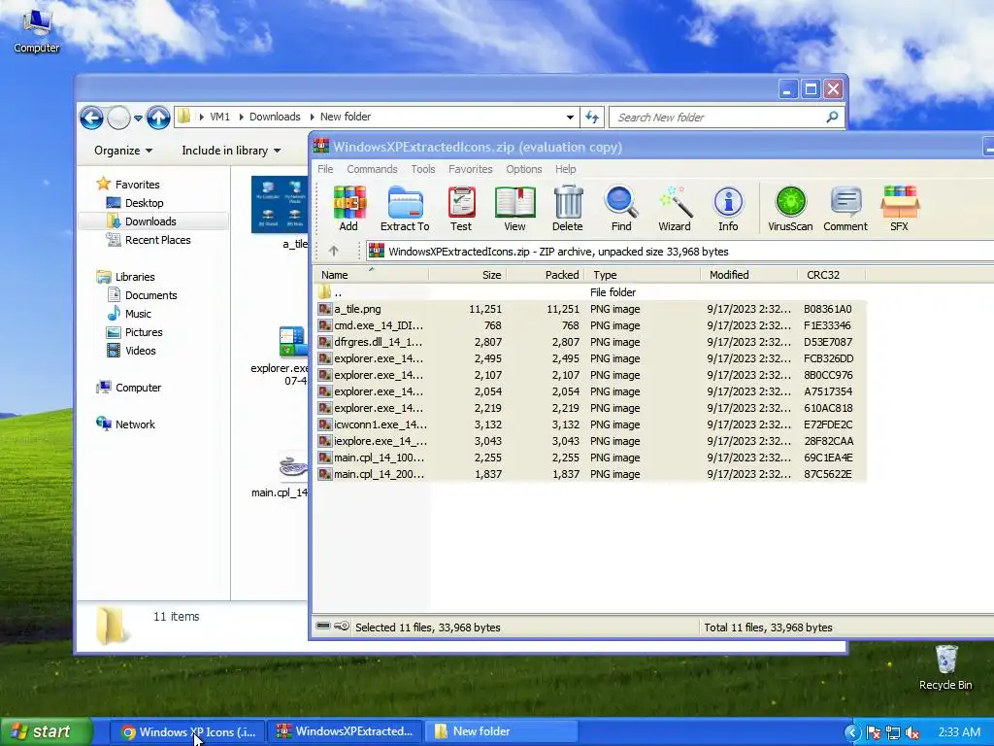Switch to Chrome Windows XP Icons taskbar button
The width and height of the screenshot is (994, 746).
click(x=187, y=731)
